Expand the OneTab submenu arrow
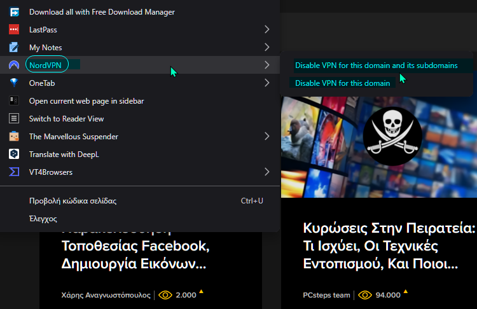The height and width of the screenshot is (309, 477). pos(266,83)
